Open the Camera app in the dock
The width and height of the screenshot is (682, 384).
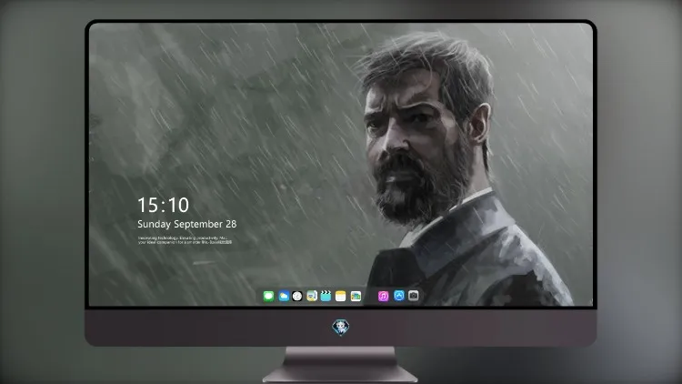(414, 296)
